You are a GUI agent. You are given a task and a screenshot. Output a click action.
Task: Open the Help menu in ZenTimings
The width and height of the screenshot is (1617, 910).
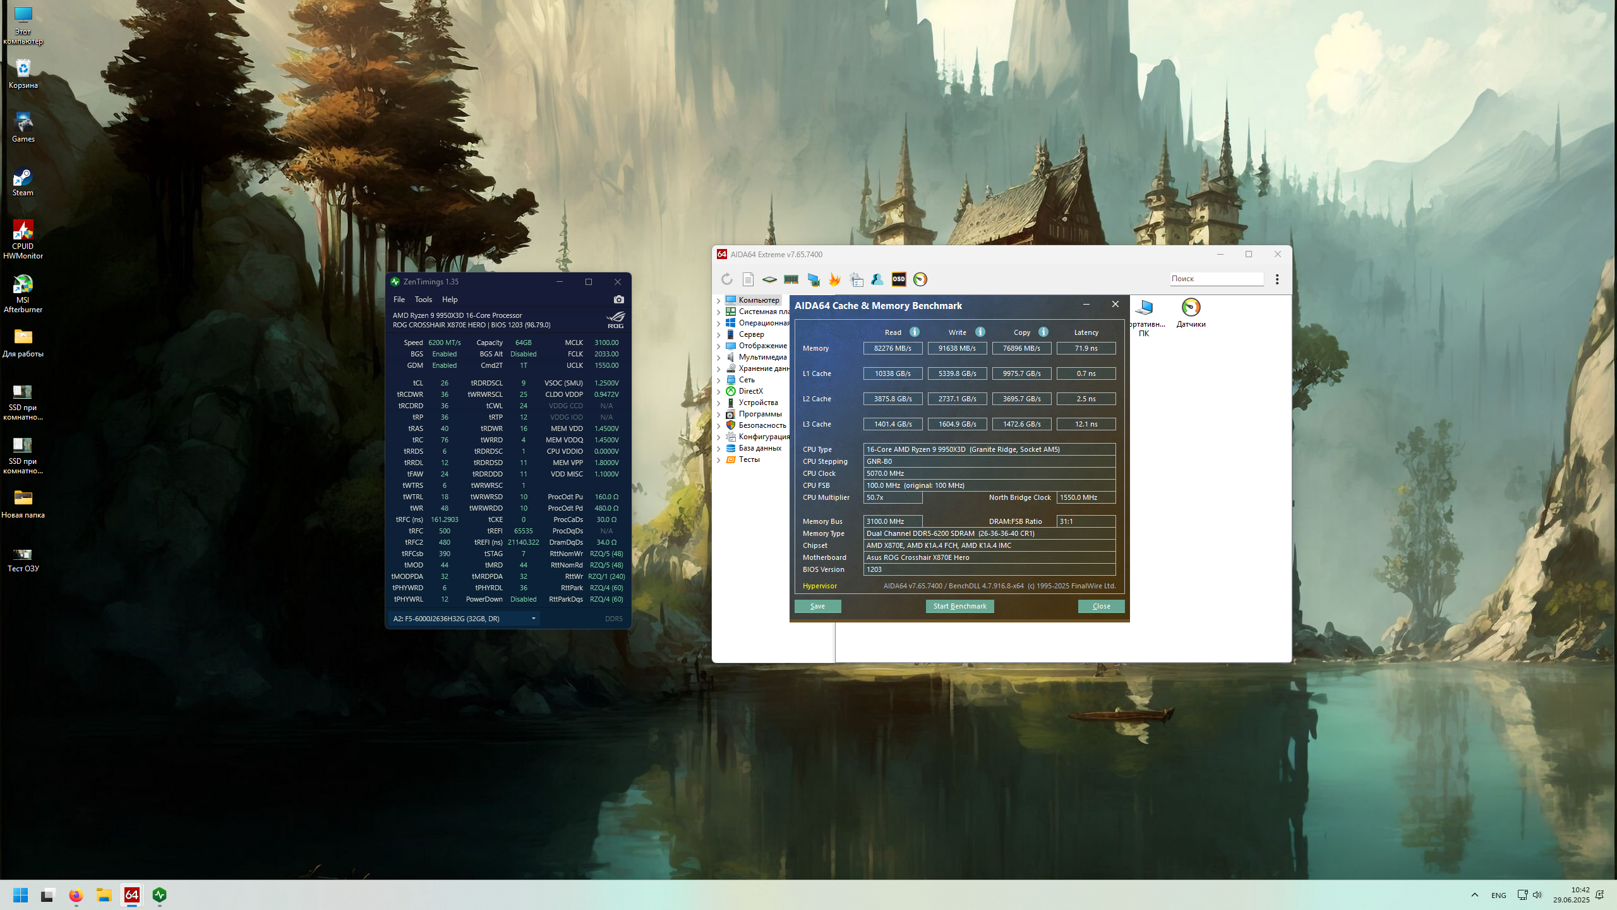coord(450,300)
